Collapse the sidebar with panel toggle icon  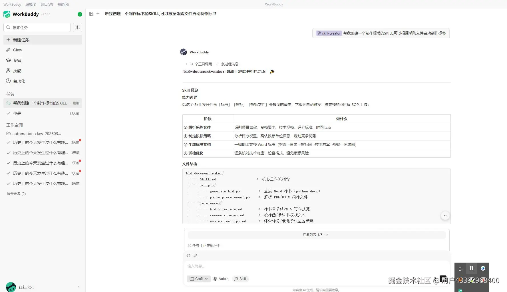(x=91, y=14)
